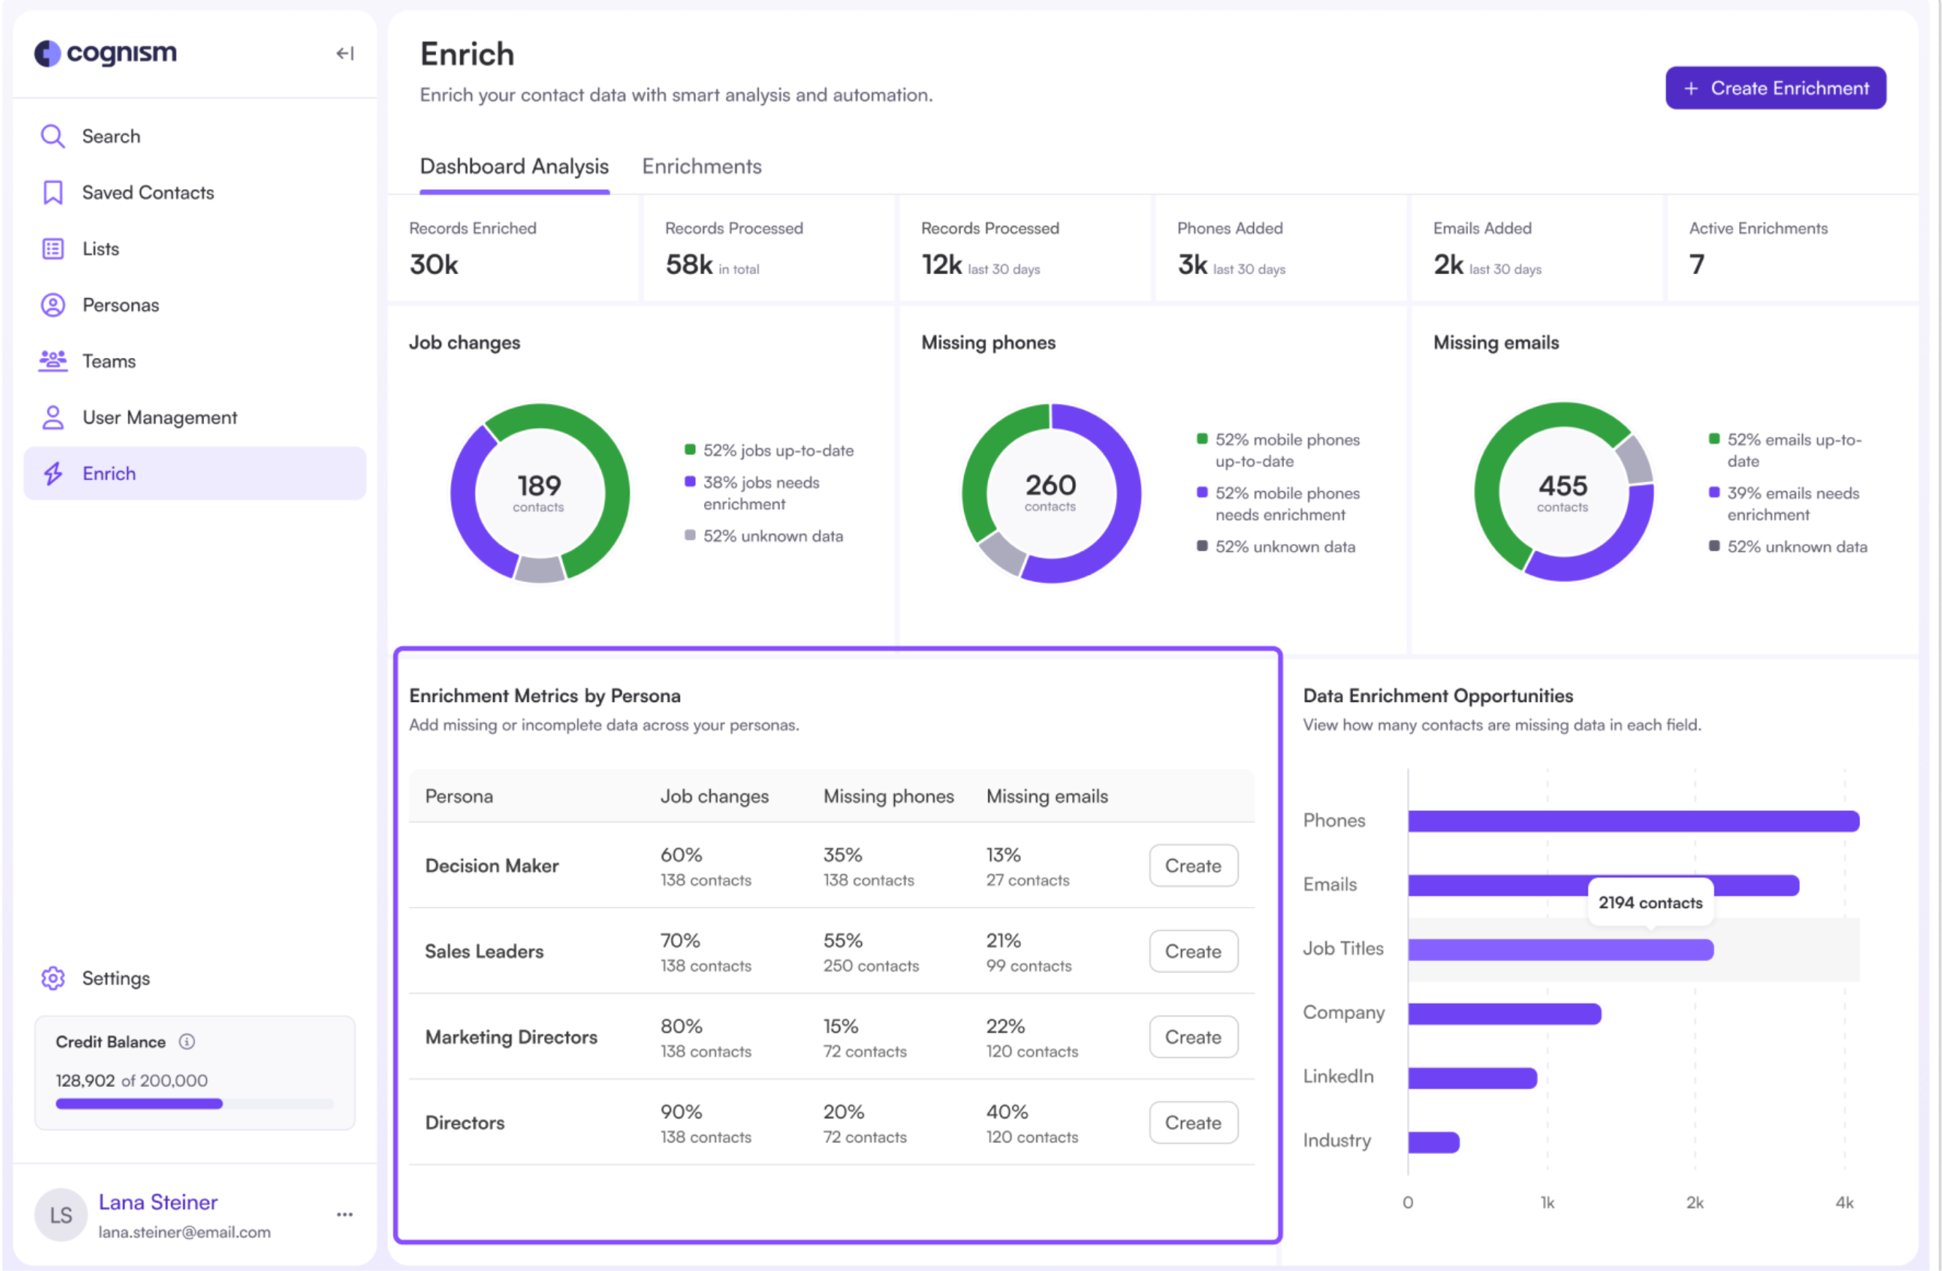1942x1271 pixels.
Task: Switch to the Enrichments tab
Action: (702, 166)
